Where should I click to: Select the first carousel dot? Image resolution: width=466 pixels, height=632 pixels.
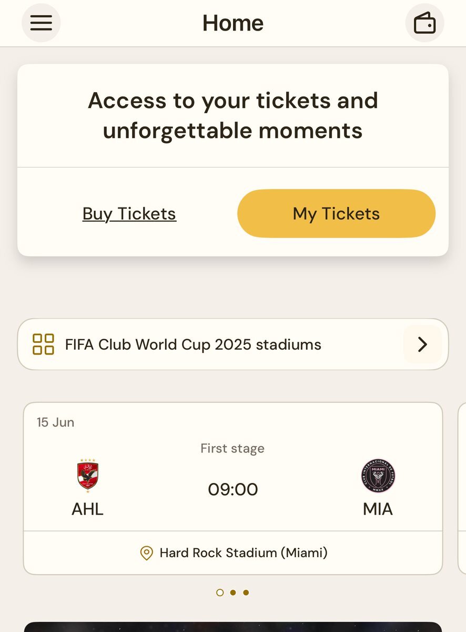[220, 592]
